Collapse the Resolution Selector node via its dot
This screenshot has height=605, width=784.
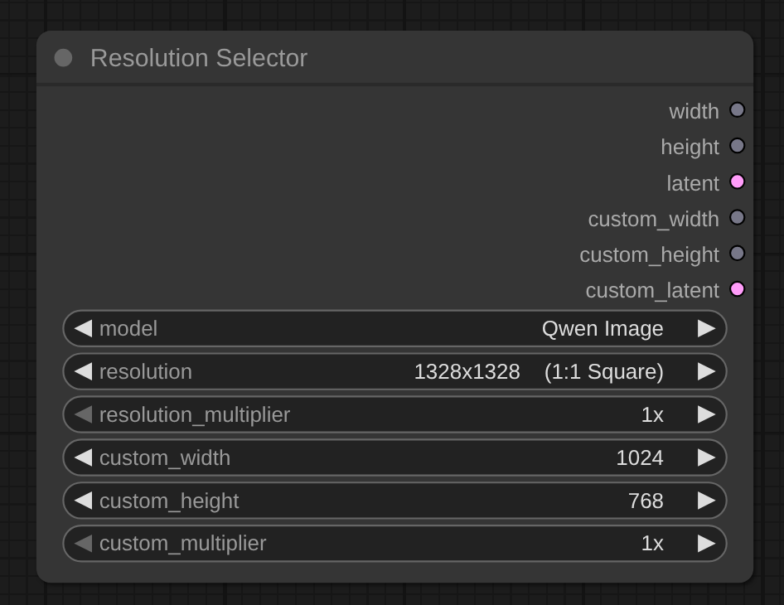tap(63, 58)
